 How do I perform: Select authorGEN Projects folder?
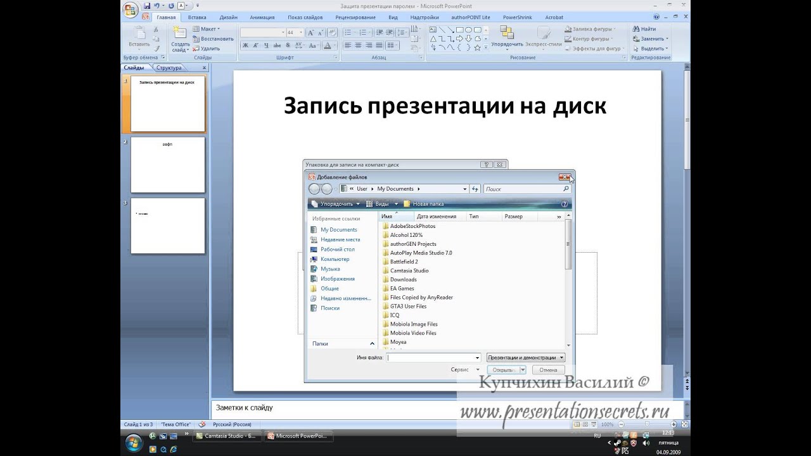(413, 244)
